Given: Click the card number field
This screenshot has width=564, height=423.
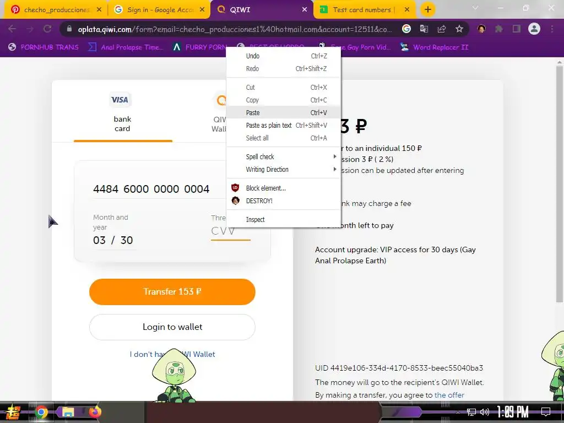Looking at the screenshot, I should (158, 189).
